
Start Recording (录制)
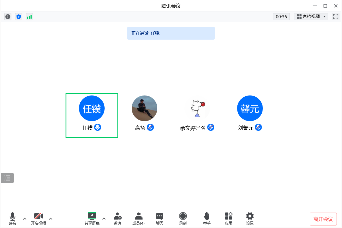coord(183,219)
